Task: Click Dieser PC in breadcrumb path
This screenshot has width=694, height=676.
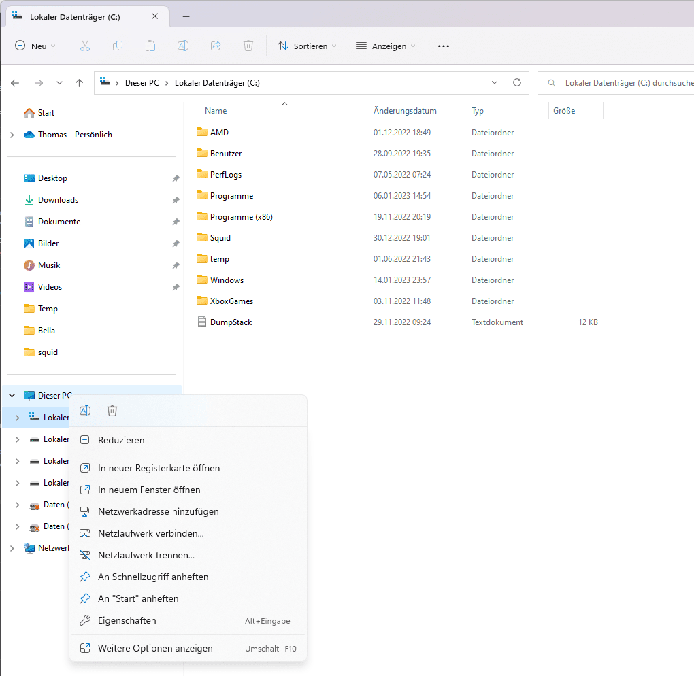Action: pos(142,83)
